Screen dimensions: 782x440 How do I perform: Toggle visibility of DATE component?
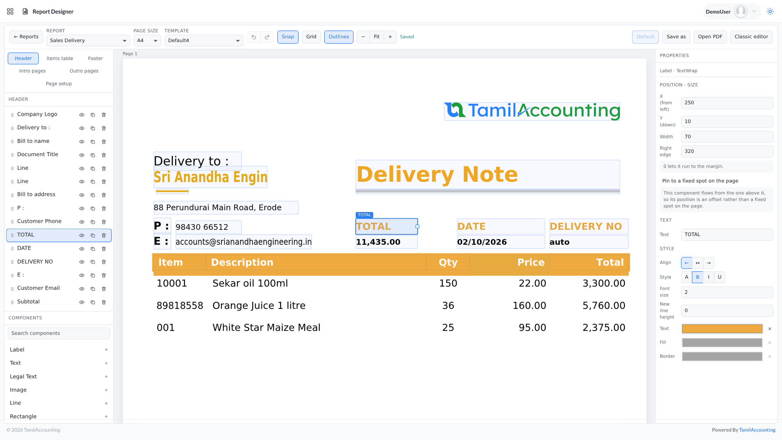coord(82,249)
